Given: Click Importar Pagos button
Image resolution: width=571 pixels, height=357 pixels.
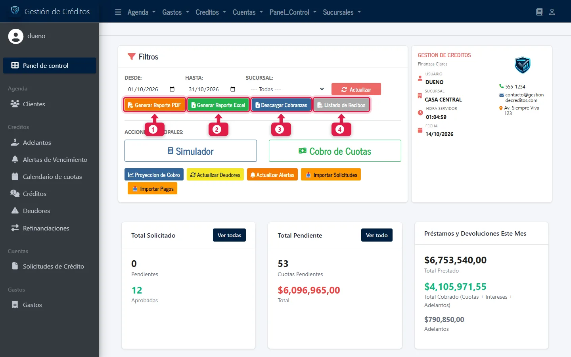Looking at the screenshot, I should coord(153,188).
